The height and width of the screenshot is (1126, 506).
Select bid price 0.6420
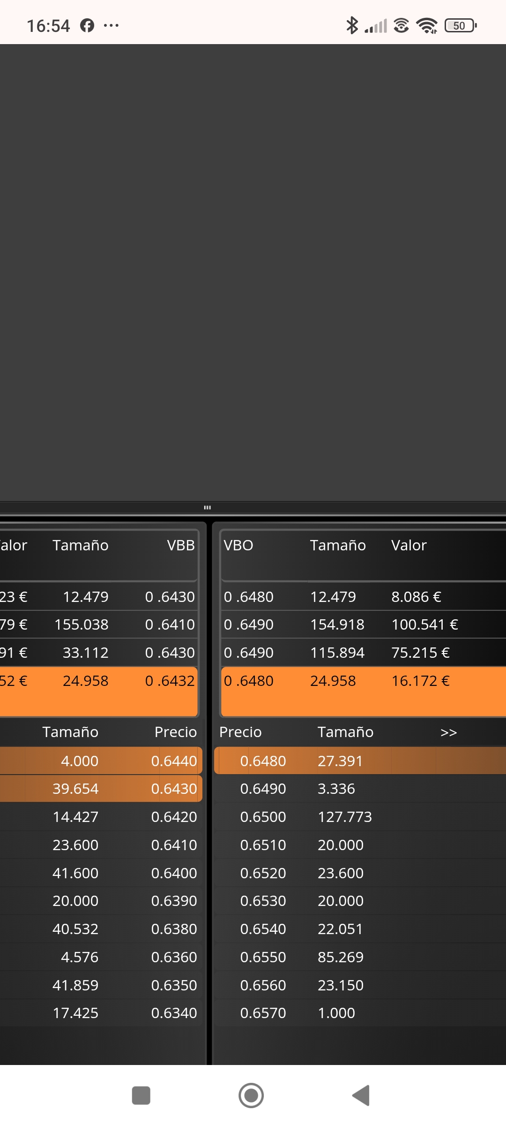pos(174,817)
